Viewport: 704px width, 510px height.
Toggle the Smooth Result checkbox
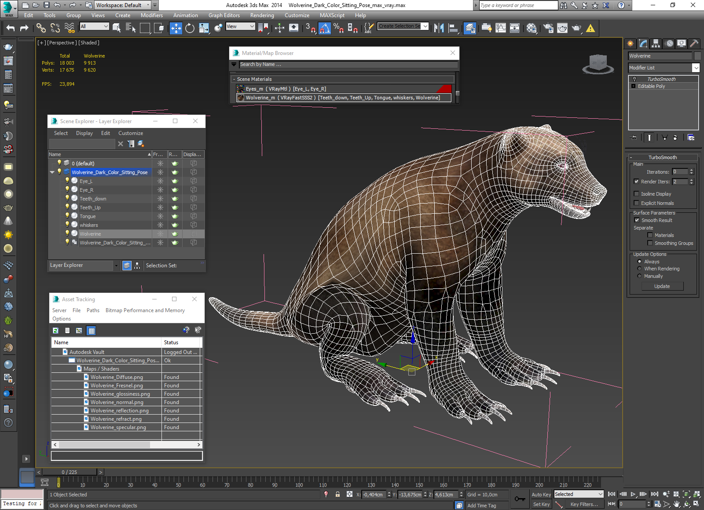(637, 220)
